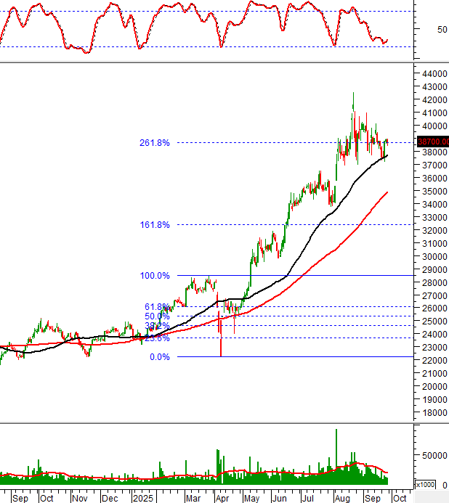
Task: Click the current price tag 38700.00
Action: click(x=433, y=142)
